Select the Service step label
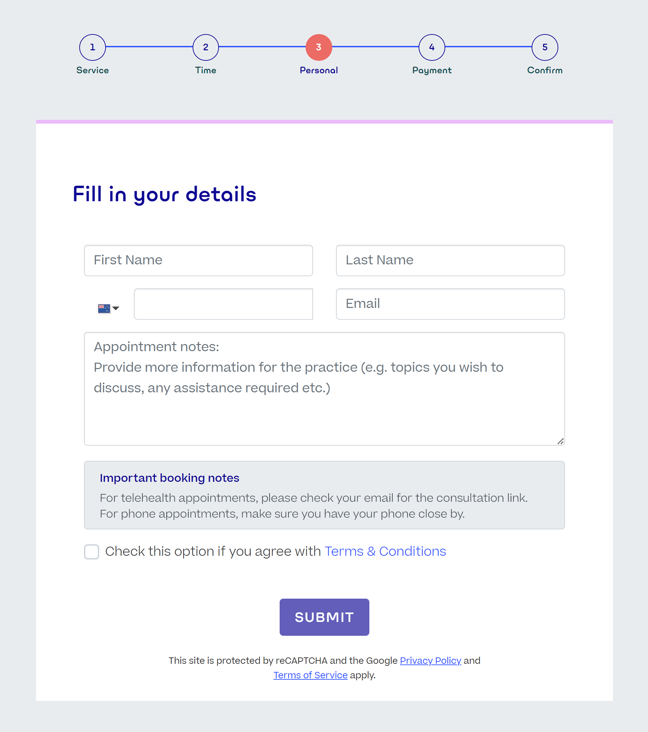Screen dimensions: 648x732 (92, 70)
